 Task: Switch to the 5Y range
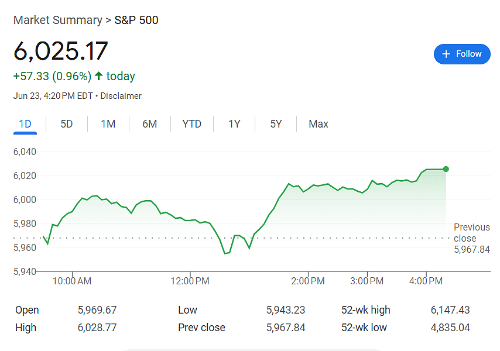coord(276,124)
